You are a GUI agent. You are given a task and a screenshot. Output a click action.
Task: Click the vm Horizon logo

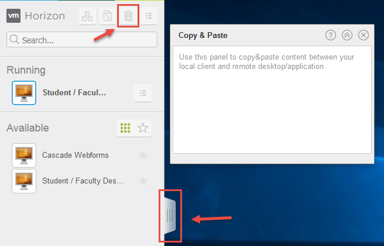tap(36, 16)
